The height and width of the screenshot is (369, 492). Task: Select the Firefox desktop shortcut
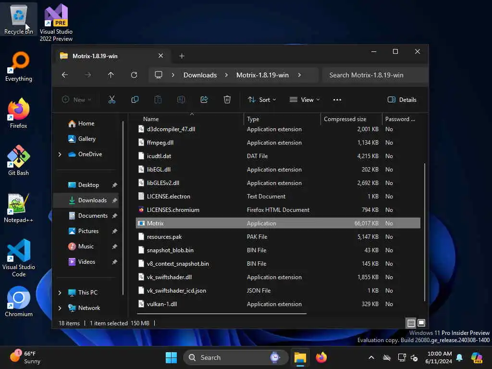click(x=19, y=113)
